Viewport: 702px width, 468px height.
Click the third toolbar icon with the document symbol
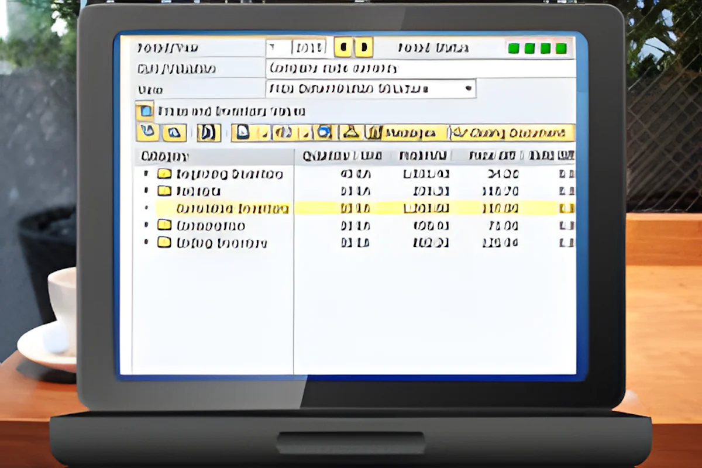[208, 133]
